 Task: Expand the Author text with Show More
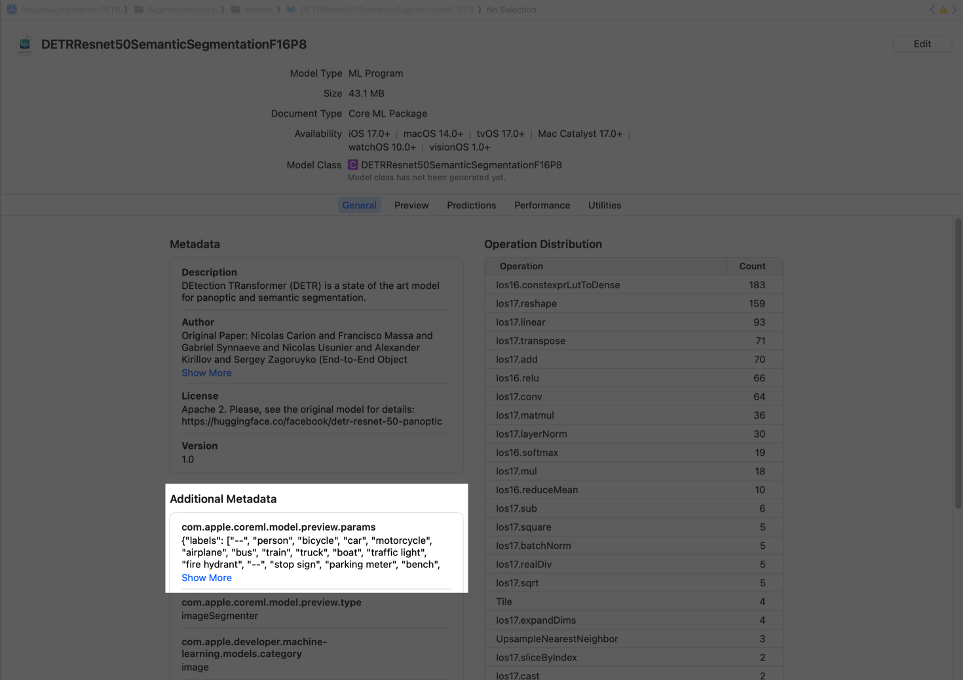[206, 373]
